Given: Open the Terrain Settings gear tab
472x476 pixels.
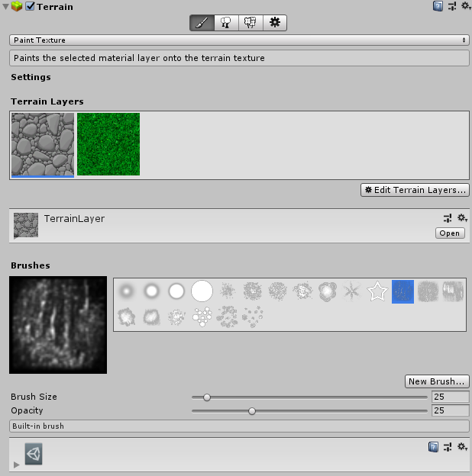Looking at the screenshot, I should [x=275, y=23].
